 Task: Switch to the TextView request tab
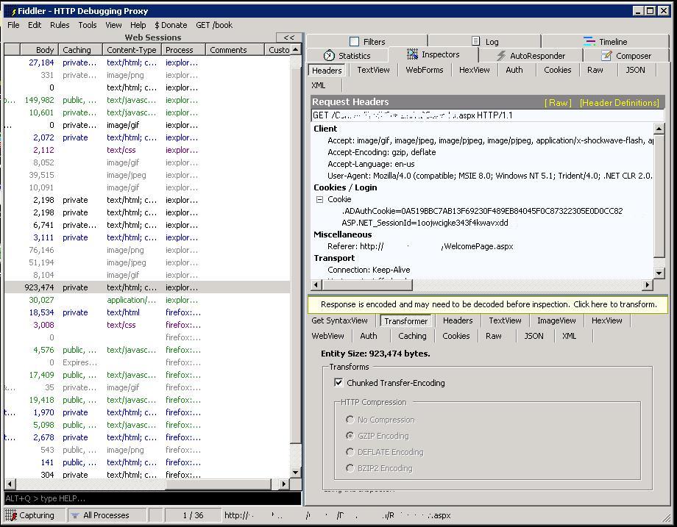coord(373,70)
